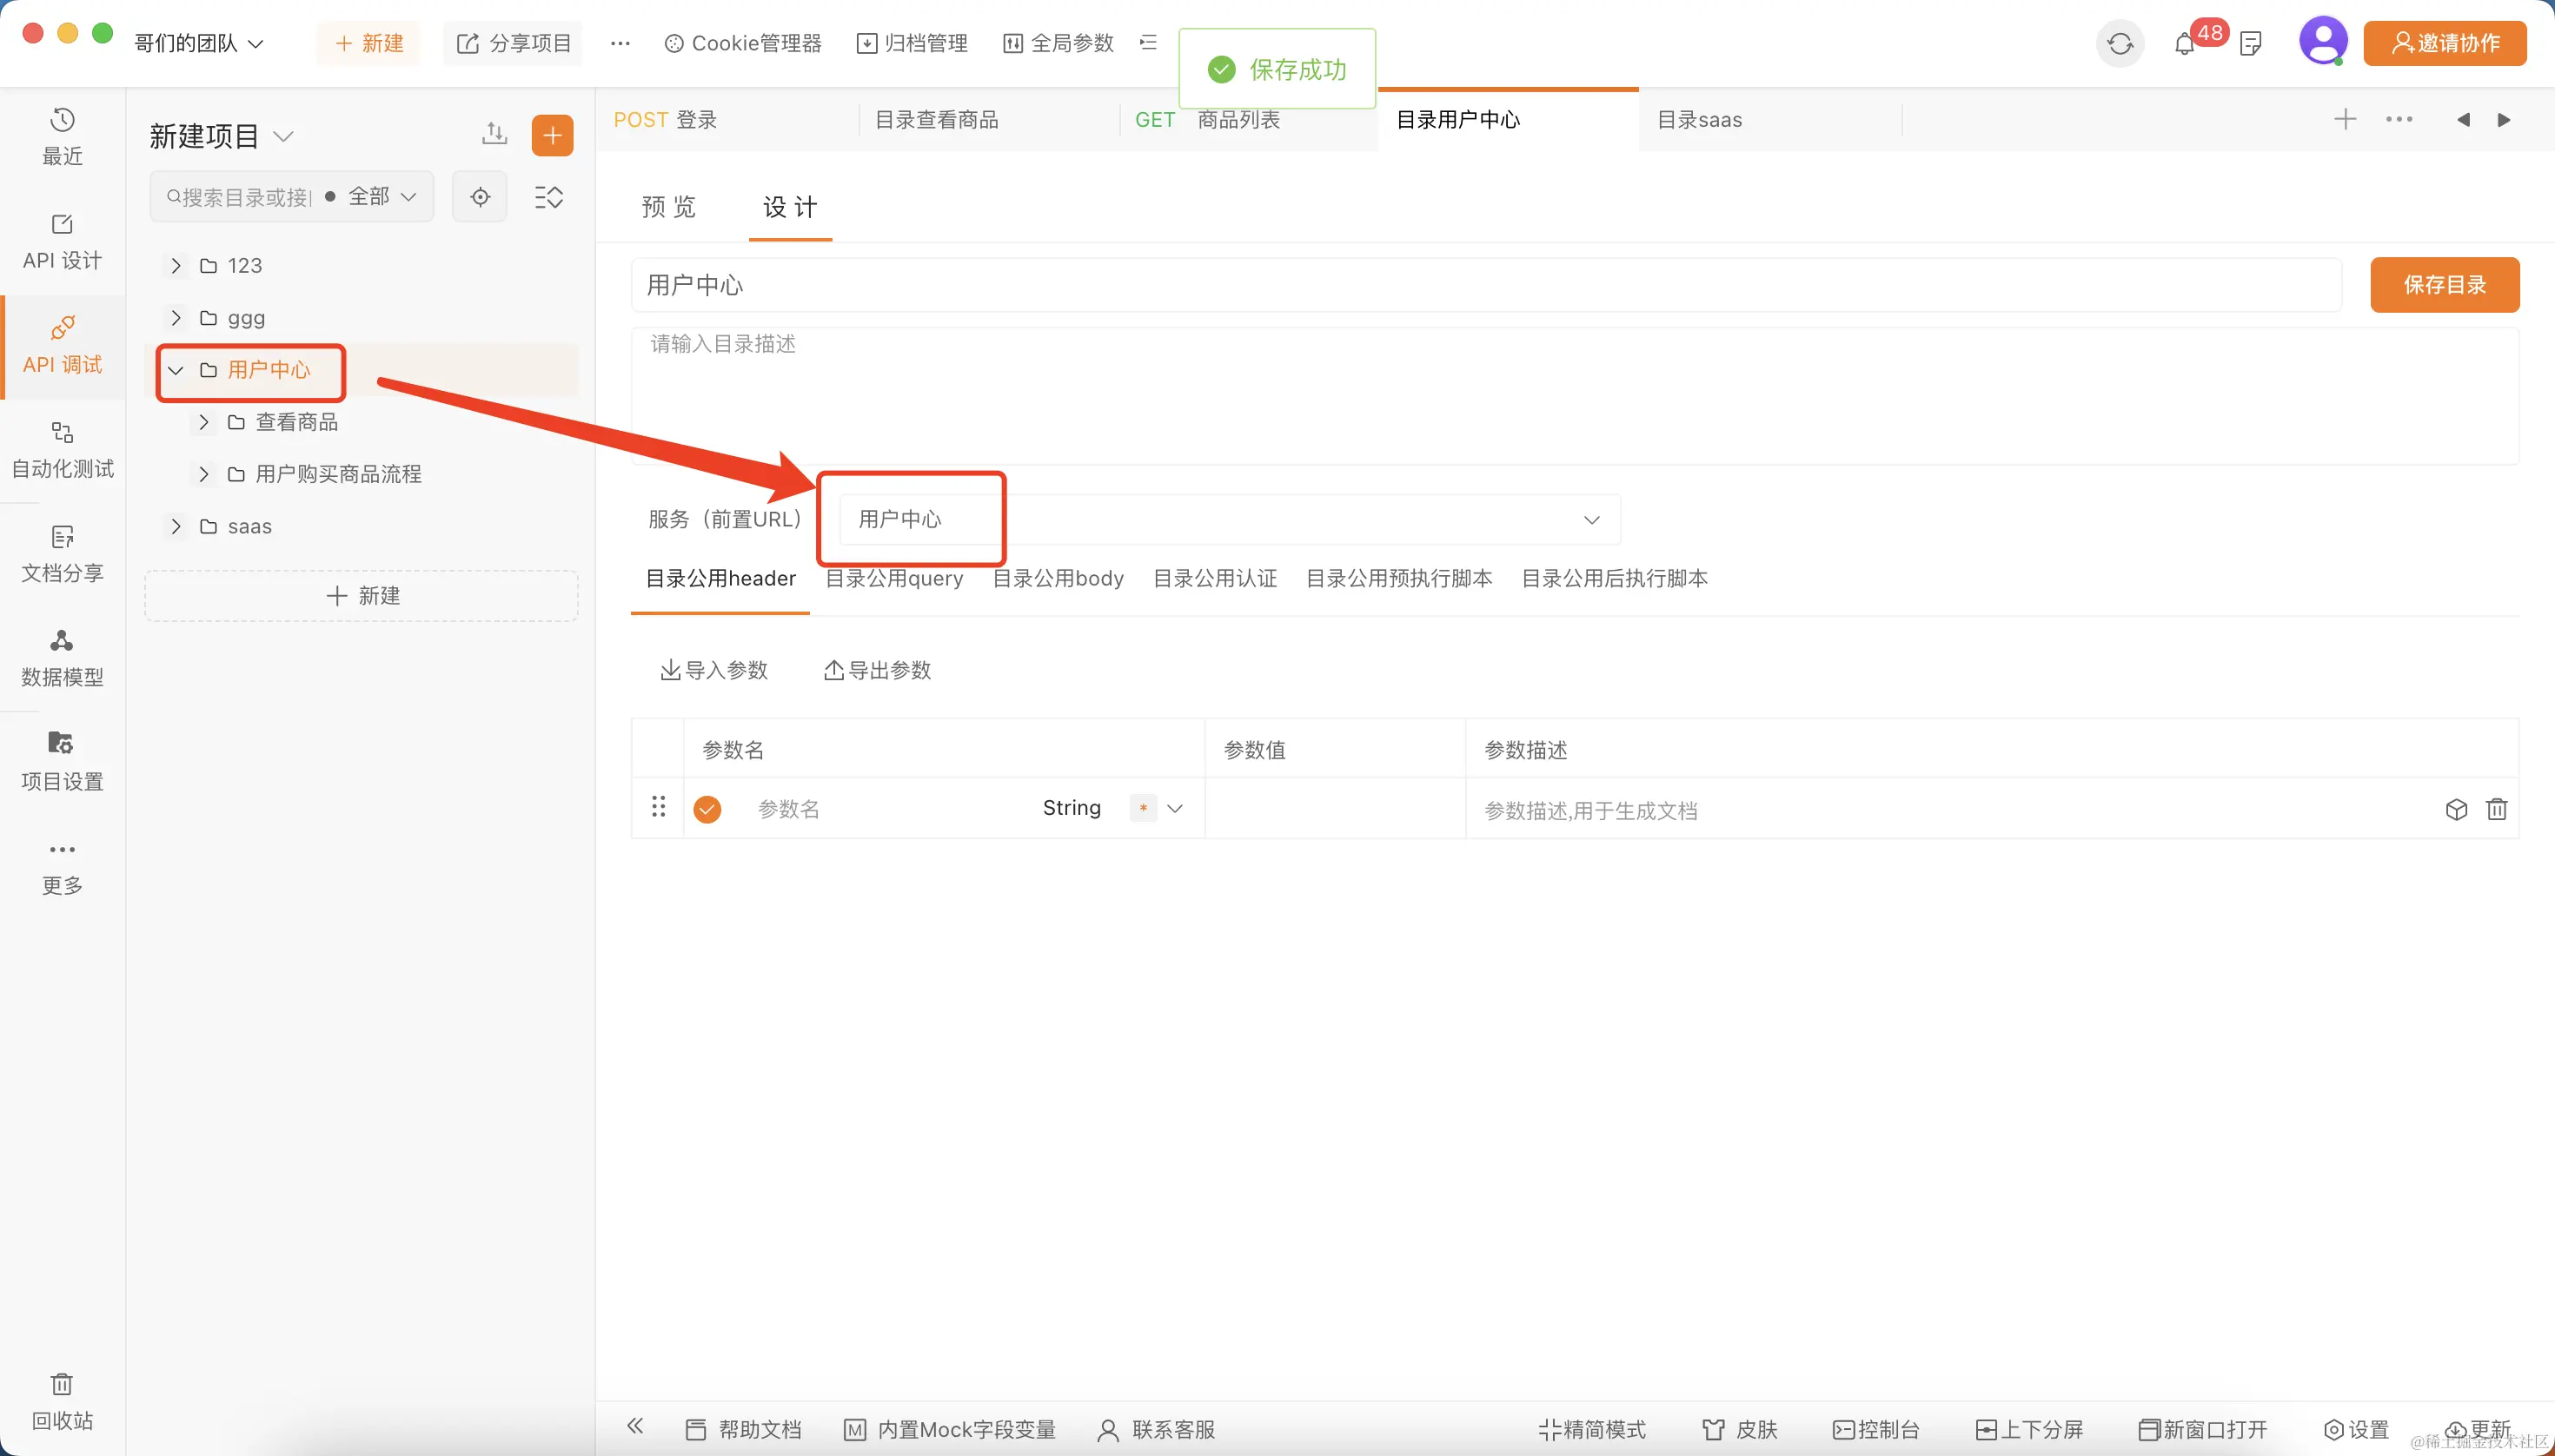Click the export/share upload icon beside 新建项目

(494, 133)
